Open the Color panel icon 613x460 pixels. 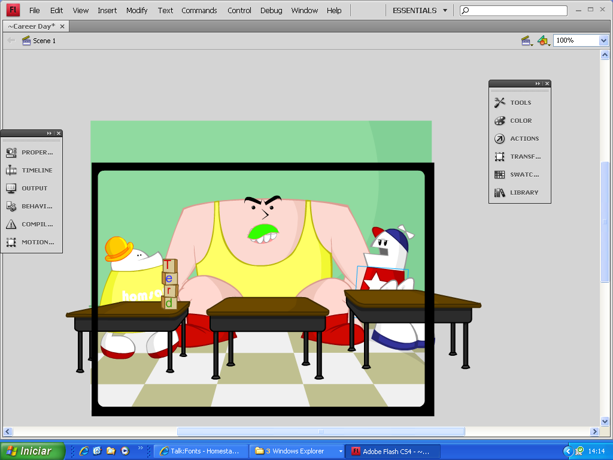pos(500,120)
